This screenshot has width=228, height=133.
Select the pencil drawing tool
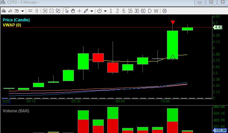point(86,11)
